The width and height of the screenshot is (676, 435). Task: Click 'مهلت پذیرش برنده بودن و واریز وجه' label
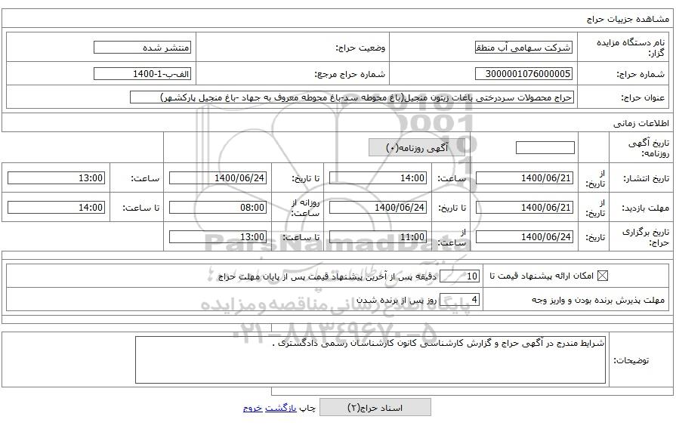598,300
